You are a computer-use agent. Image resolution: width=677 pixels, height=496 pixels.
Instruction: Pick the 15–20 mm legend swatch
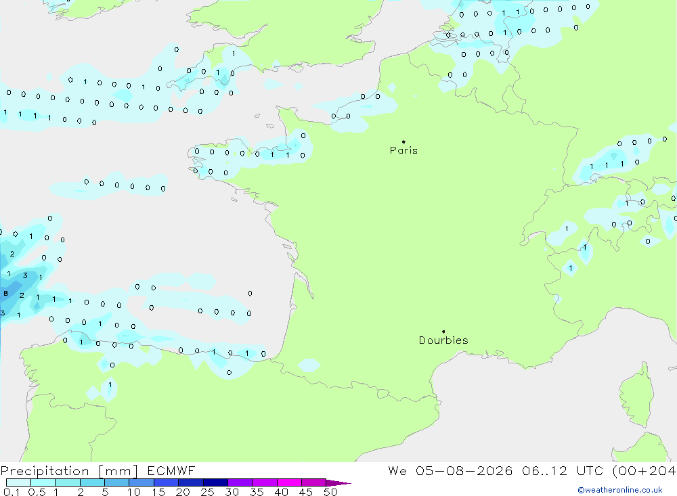point(167,482)
